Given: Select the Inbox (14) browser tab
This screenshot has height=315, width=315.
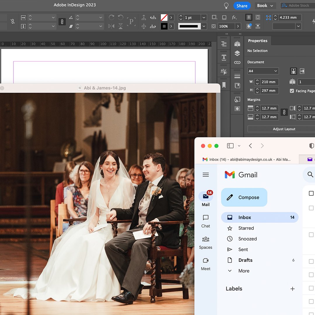Looking at the screenshot, I should coord(246,159).
